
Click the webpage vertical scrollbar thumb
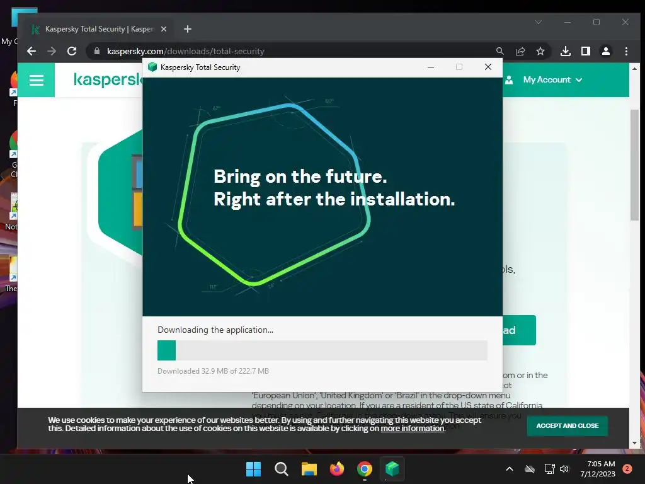tap(634, 164)
